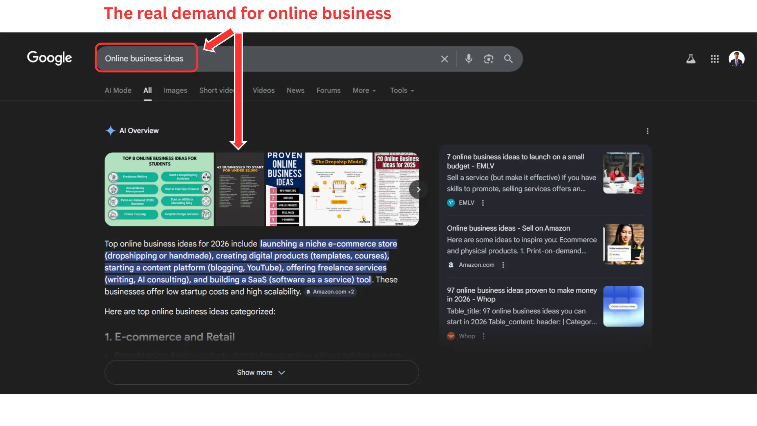The width and height of the screenshot is (757, 426).
Task: Open the EMLV article thumbnail image
Action: [x=624, y=173]
